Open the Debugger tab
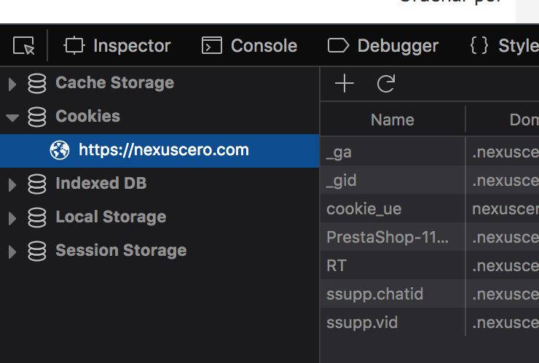 [x=383, y=46]
